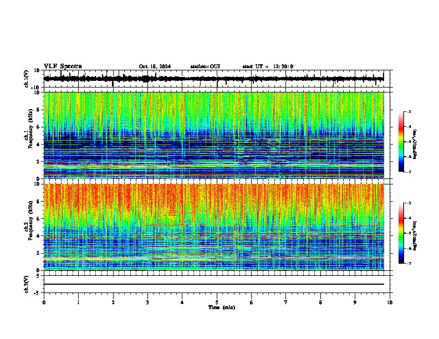Click the "2" minute tick on time axis

113,302
